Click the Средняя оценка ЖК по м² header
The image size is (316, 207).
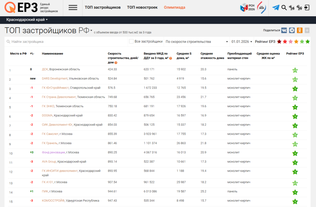coord(268,56)
